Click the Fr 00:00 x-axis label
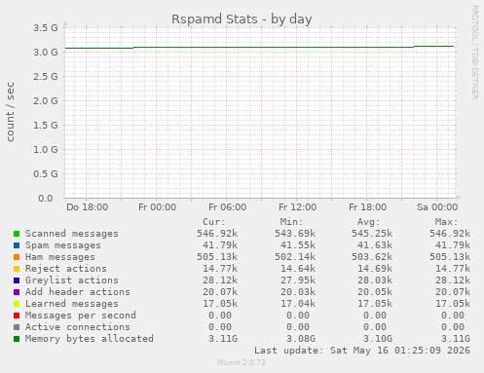 [x=158, y=207]
